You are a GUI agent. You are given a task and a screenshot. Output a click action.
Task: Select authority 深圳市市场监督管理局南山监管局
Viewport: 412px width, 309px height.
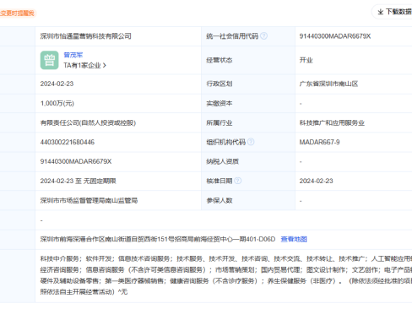click(x=89, y=201)
